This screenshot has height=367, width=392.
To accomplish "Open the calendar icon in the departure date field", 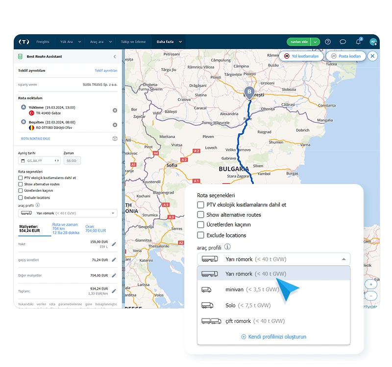I will click(x=23, y=161).
